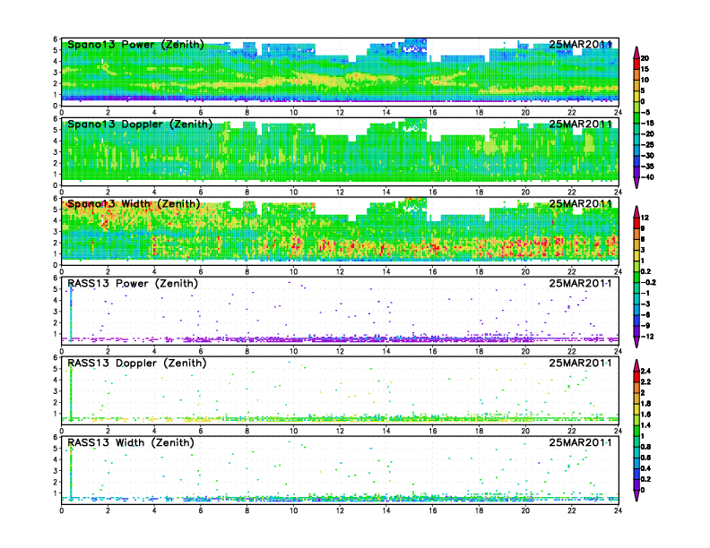The image size is (710, 548).
Task: Select the 25MAR2011 date in RASS13 Power panel
Action: [581, 283]
